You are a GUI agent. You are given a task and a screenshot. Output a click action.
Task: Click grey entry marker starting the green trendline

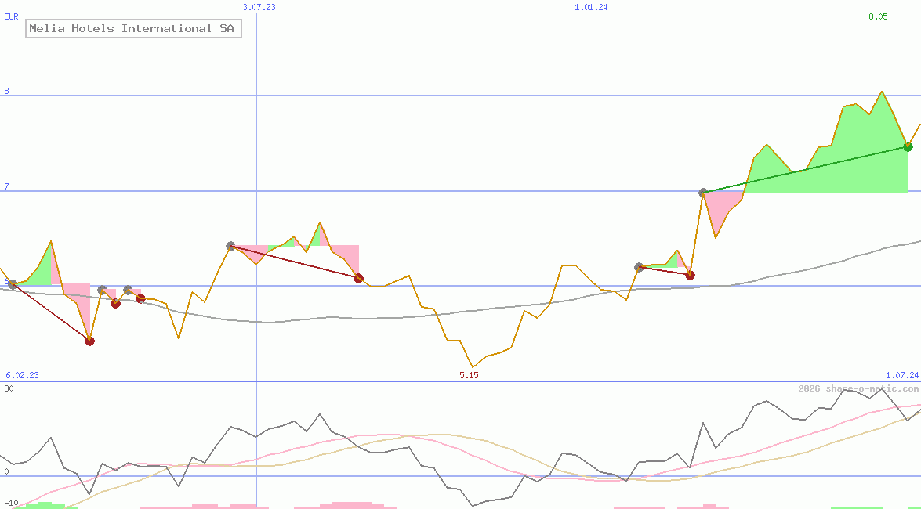point(703,193)
